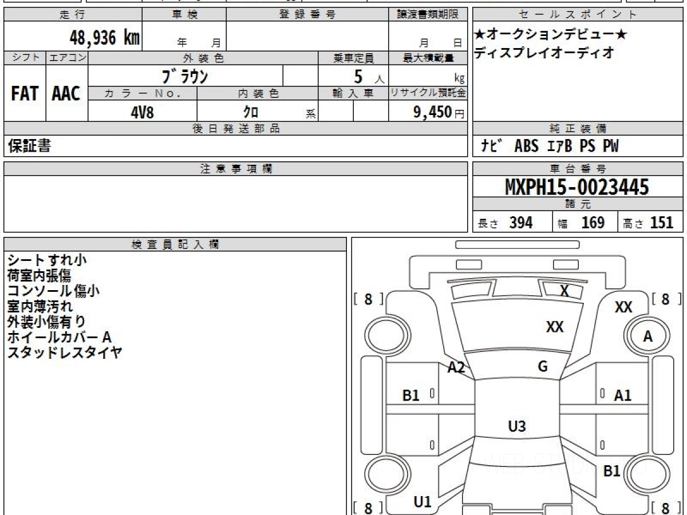Select the inspector note スタッドレスタイヤ
Screen dimensions: 687x515
pos(65,352)
